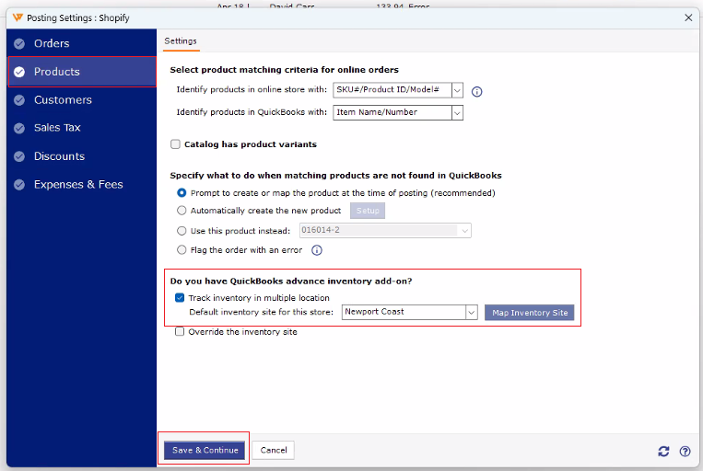The width and height of the screenshot is (703, 471).
Task: Enable Catalog has product variants checkbox
Action: pyautogui.click(x=175, y=144)
